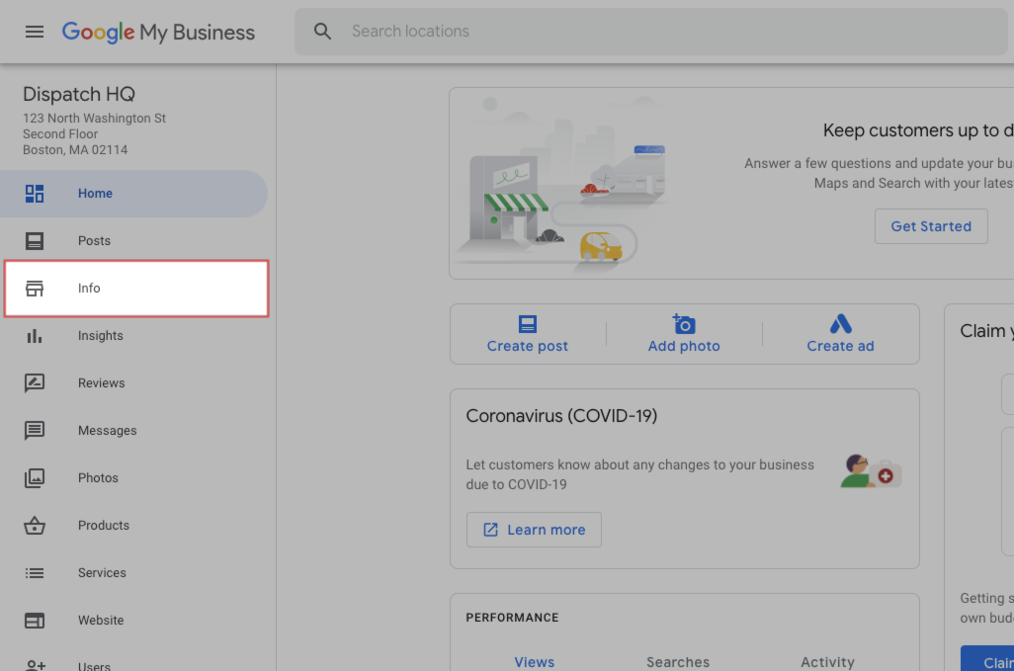
Task: Switch to the Activity performance tab
Action: [x=828, y=662]
